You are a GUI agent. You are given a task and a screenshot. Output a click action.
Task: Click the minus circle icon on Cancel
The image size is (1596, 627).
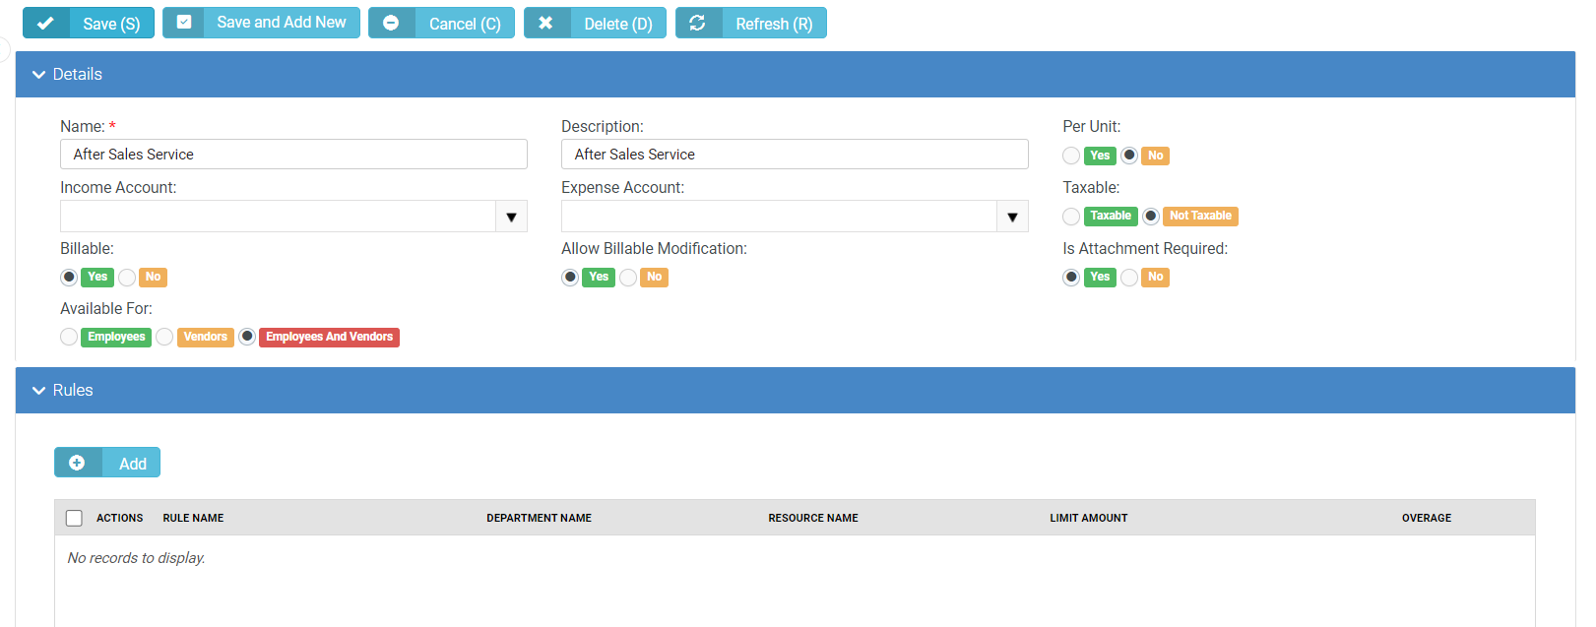coord(391,23)
